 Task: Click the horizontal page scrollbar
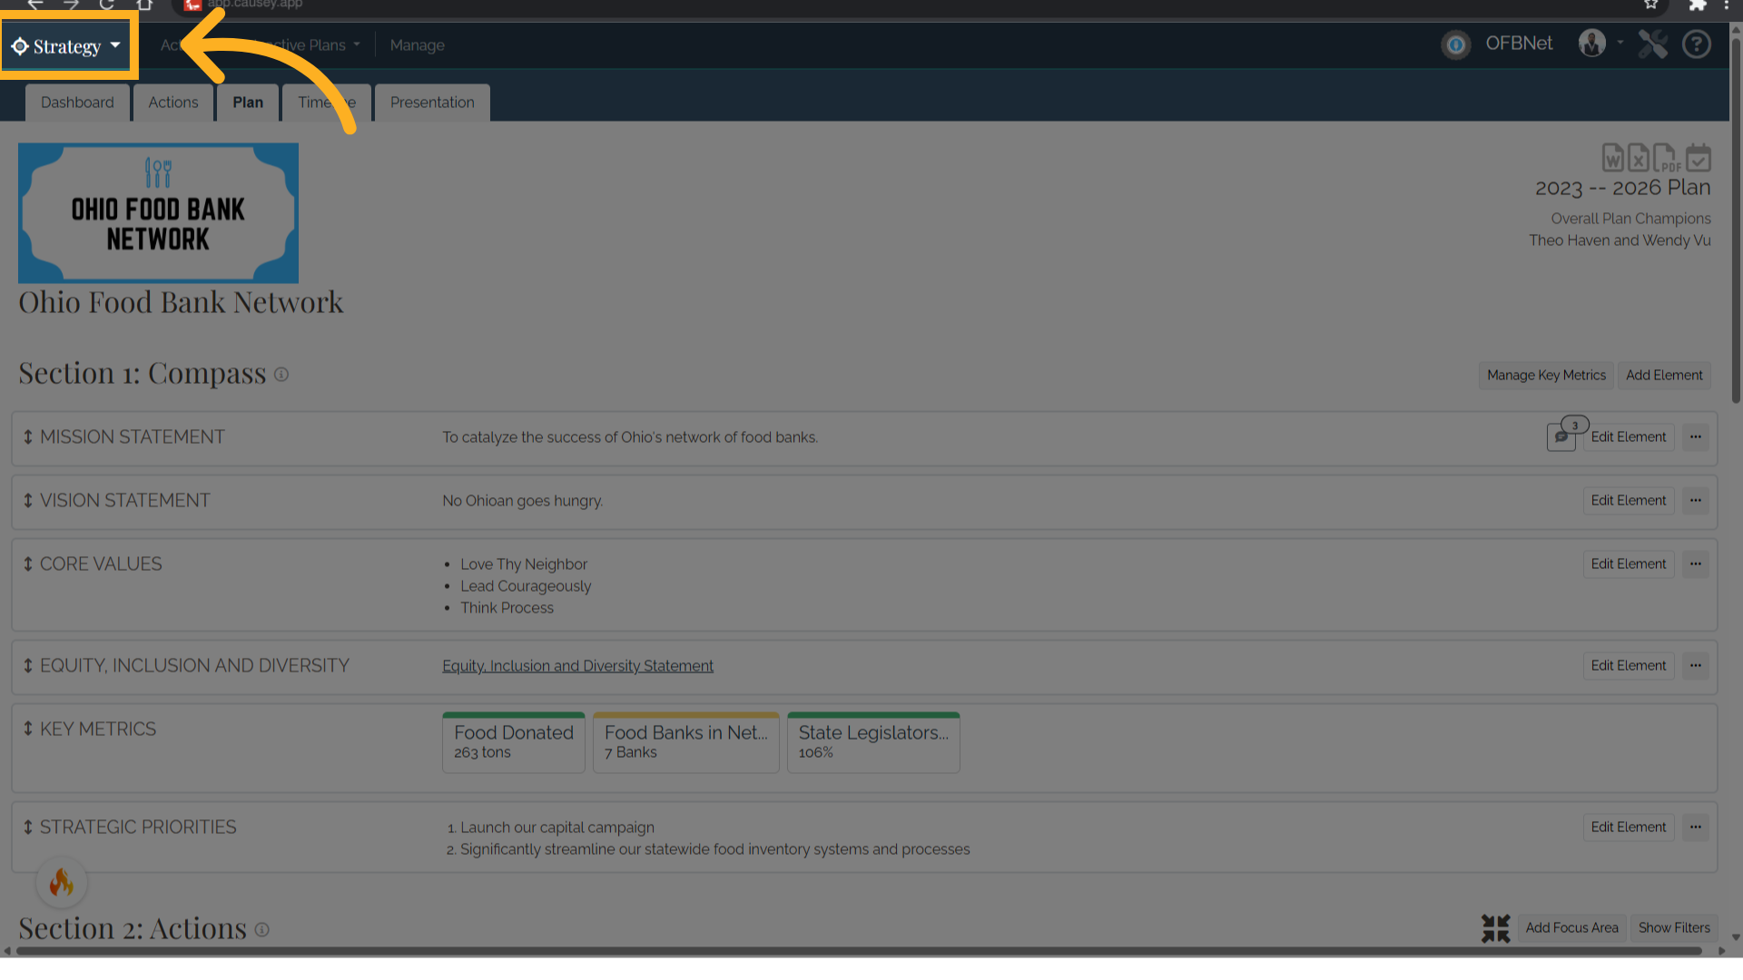pos(859,951)
